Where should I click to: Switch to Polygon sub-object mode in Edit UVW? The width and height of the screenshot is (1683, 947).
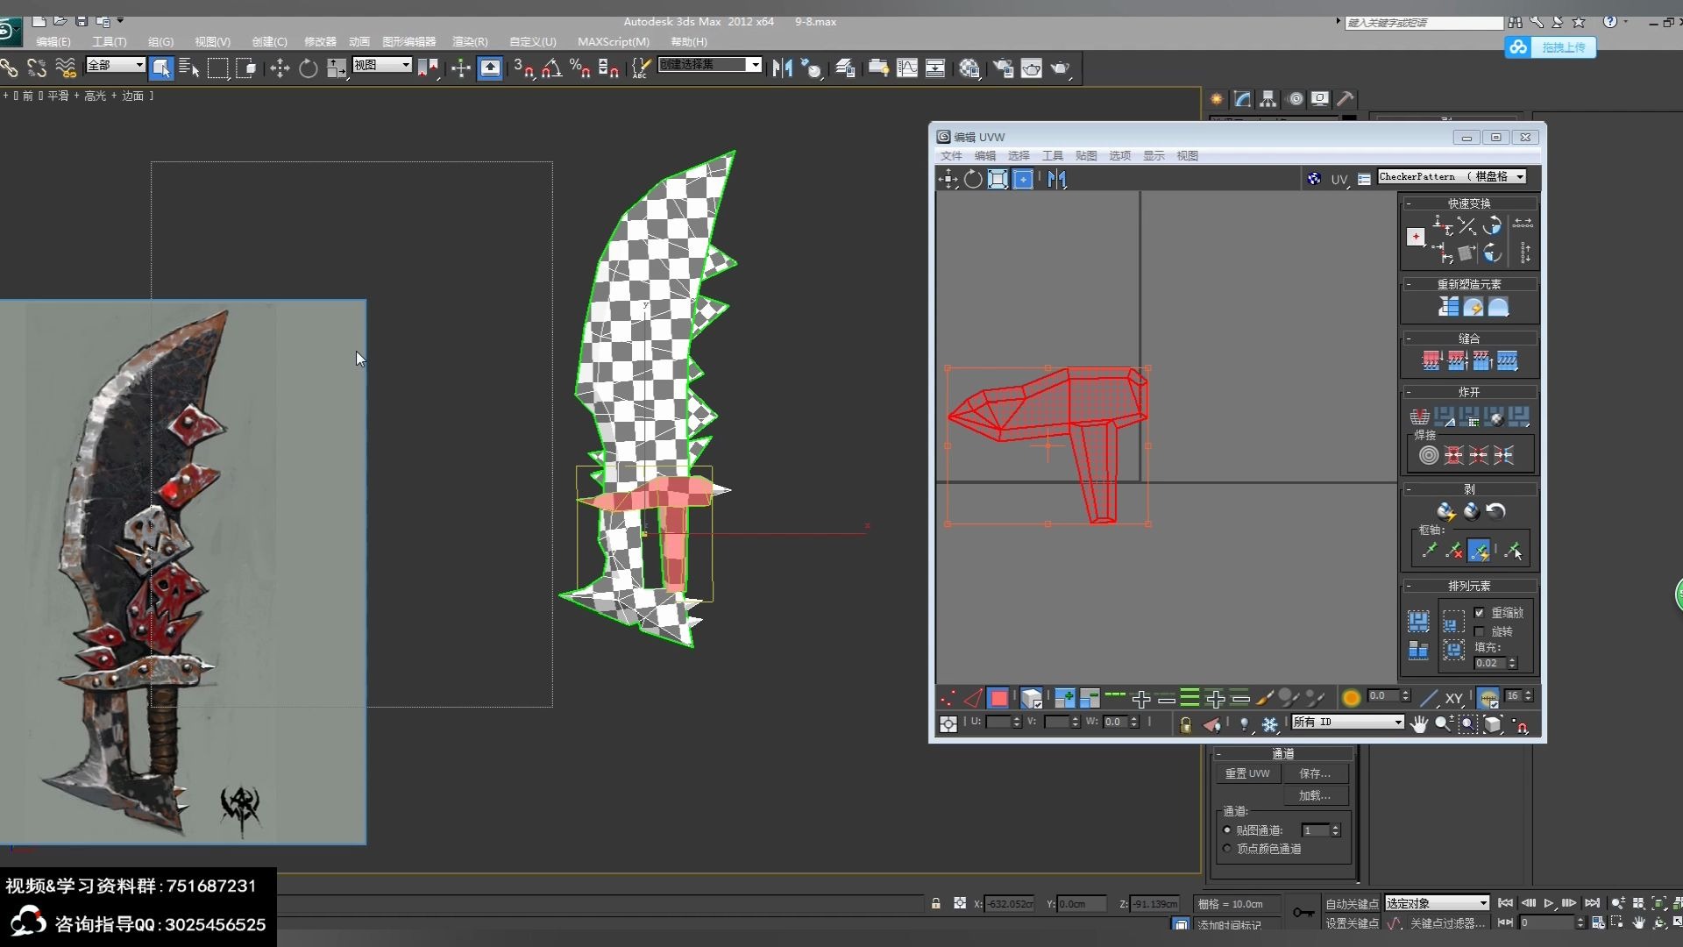tap(998, 699)
